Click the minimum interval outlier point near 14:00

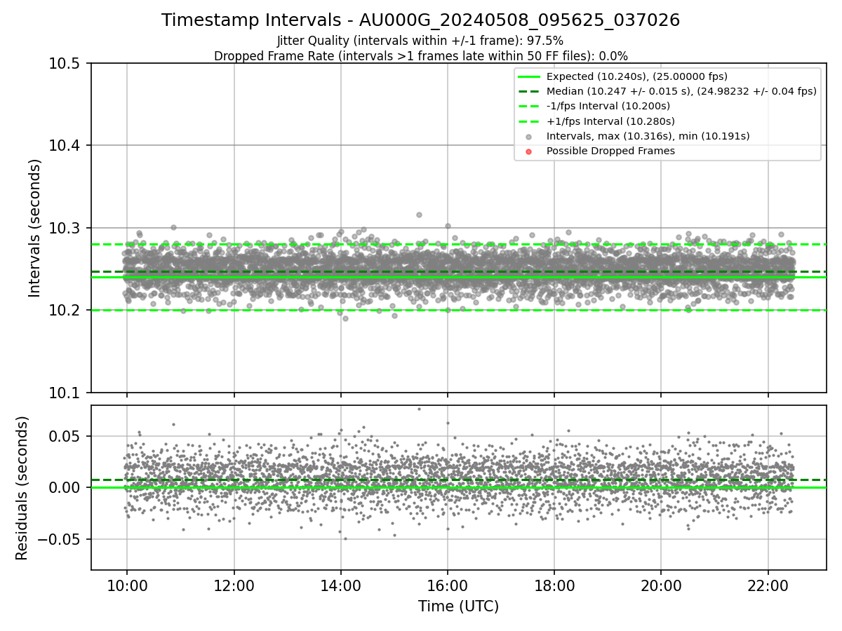pyautogui.click(x=345, y=318)
